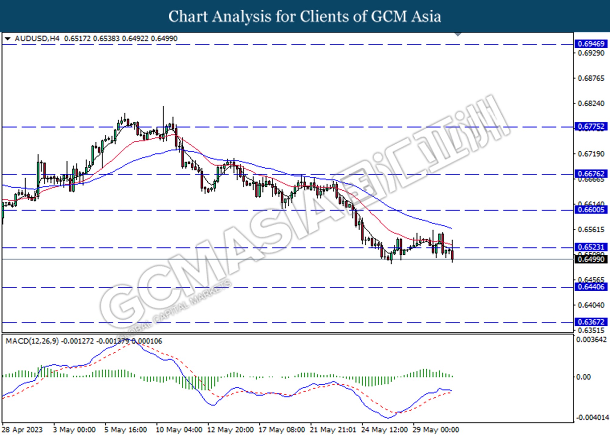Click the 12 May 20:00 time label
Image resolution: width=610 pixels, height=436 pixels.
tap(230, 430)
